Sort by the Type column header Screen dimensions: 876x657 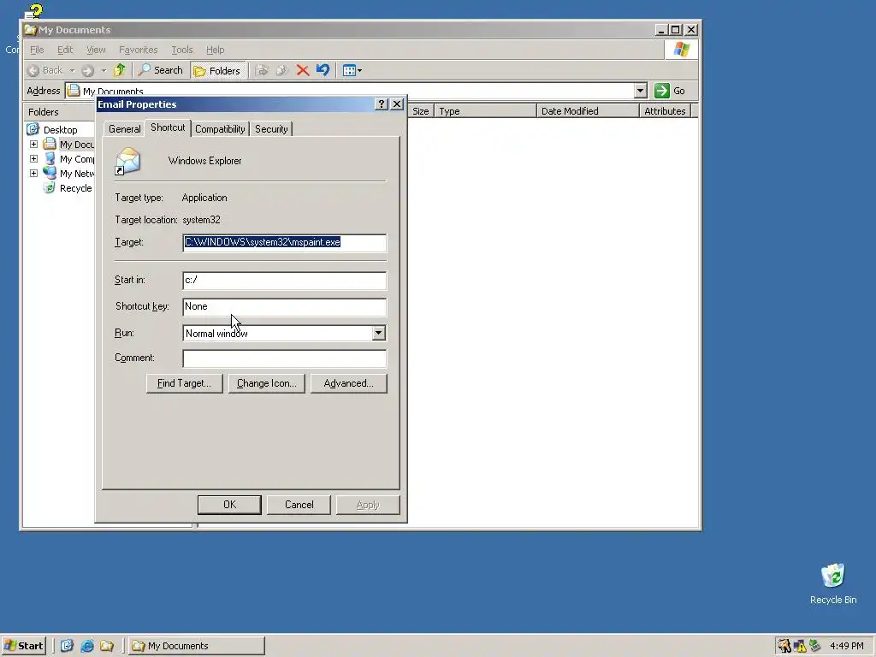click(x=486, y=111)
